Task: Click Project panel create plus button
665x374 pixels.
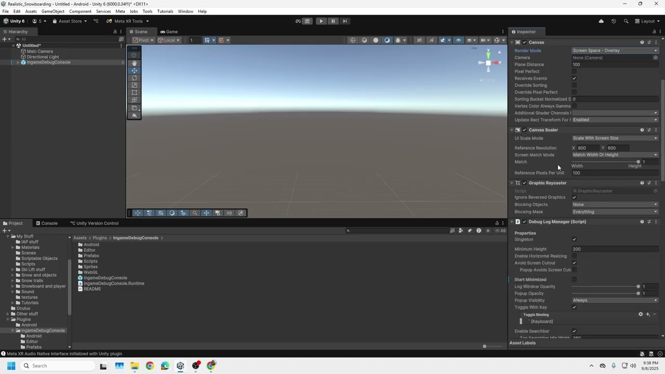Action: tap(6, 231)
